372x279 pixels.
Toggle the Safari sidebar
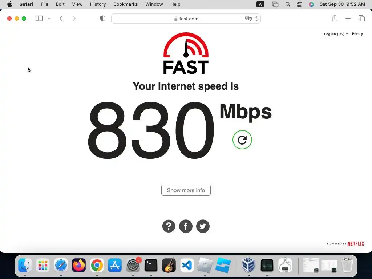[39, 18]
